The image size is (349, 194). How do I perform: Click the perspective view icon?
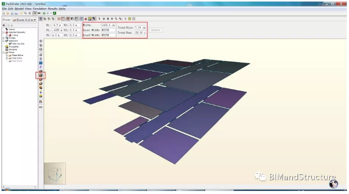pos(41,19)
